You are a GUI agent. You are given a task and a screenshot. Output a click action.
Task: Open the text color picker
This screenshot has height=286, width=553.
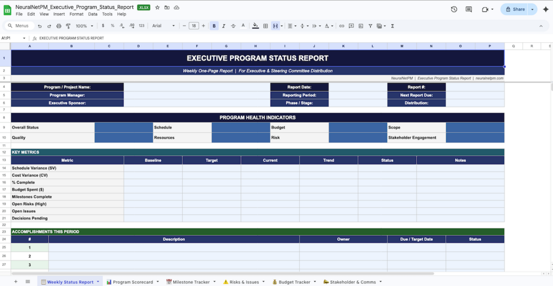[x=243, y=26]
